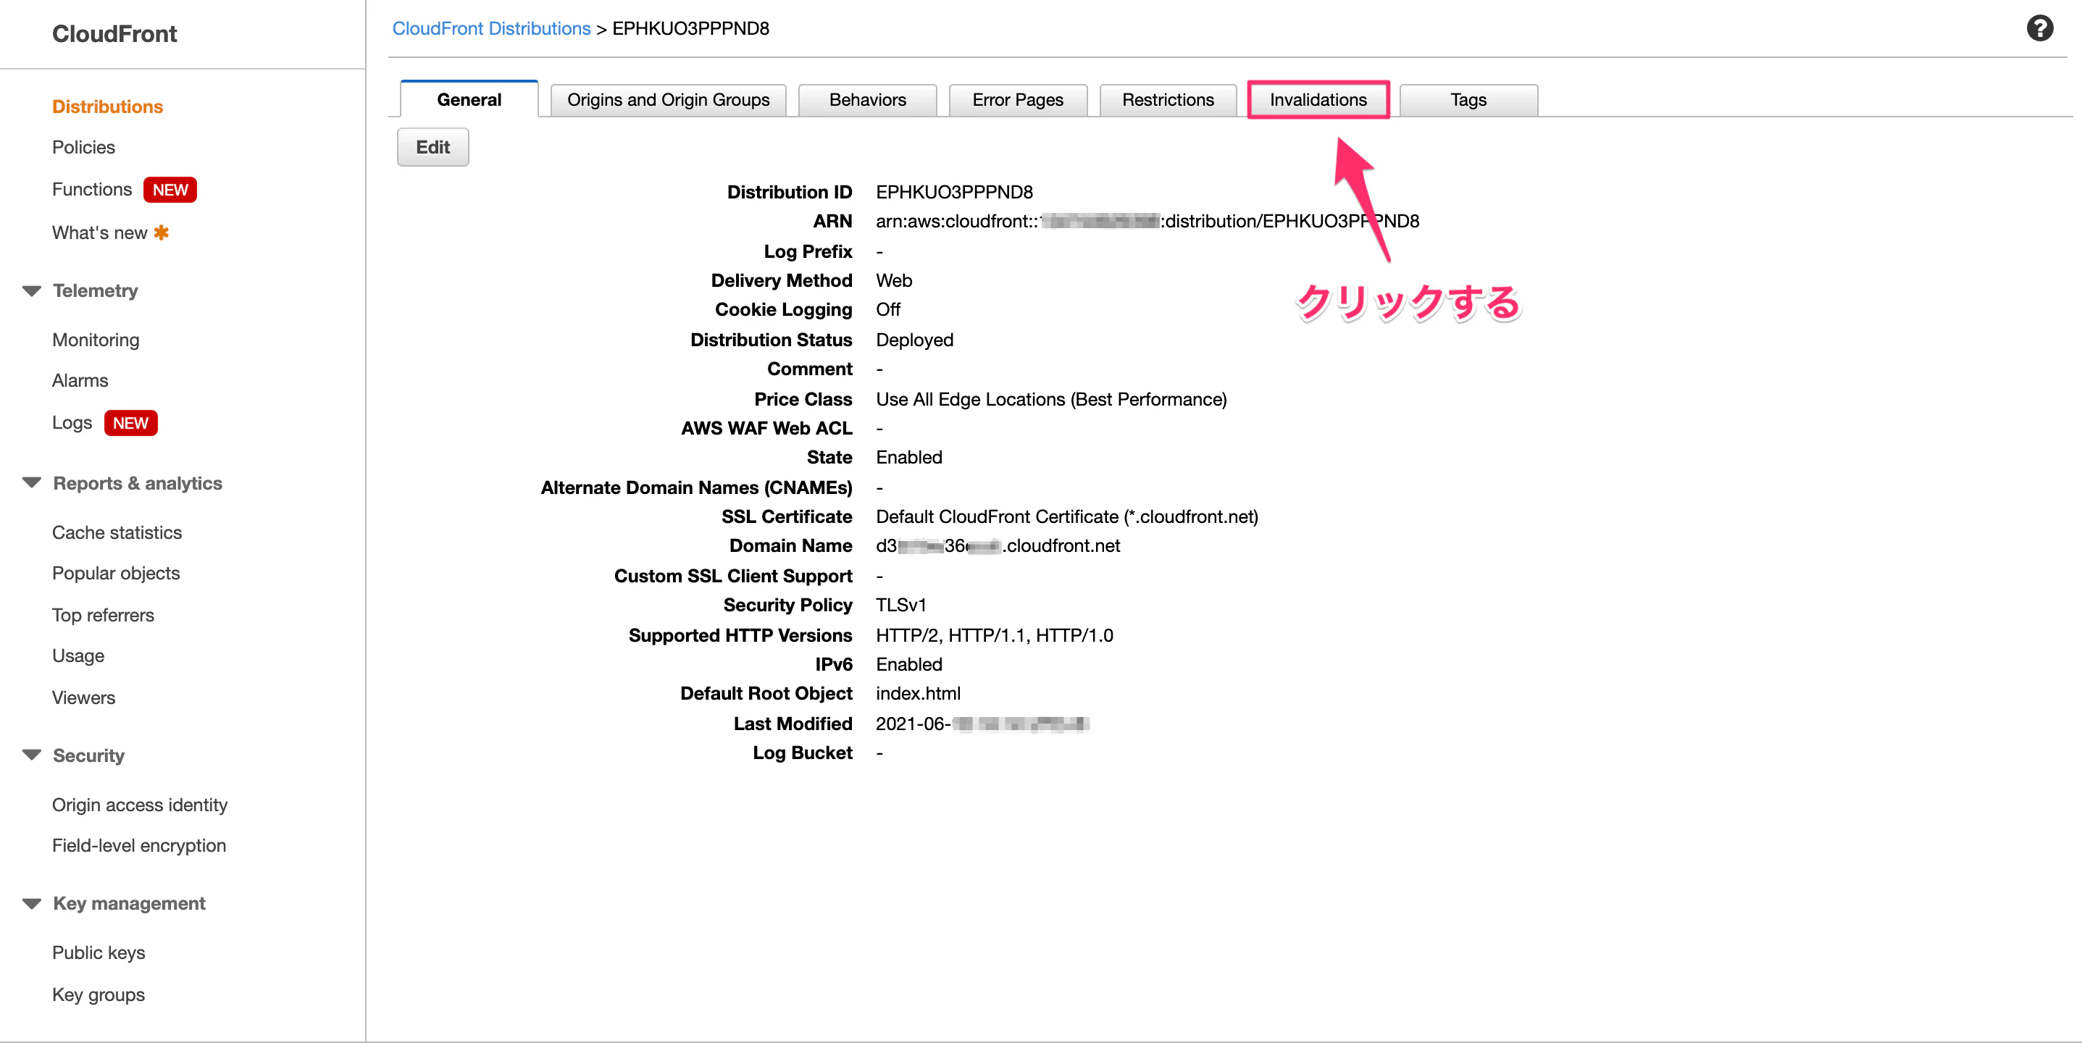Image resolution: width=2082 pixels, height=1043 pixels.
Task: Open the Viewers report
Action: [84, 698]
